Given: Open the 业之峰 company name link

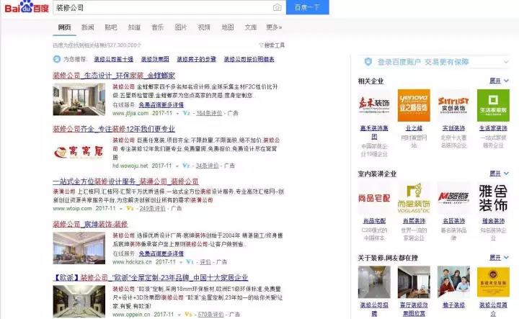Looking at the screenshot, I should point(414,128).
